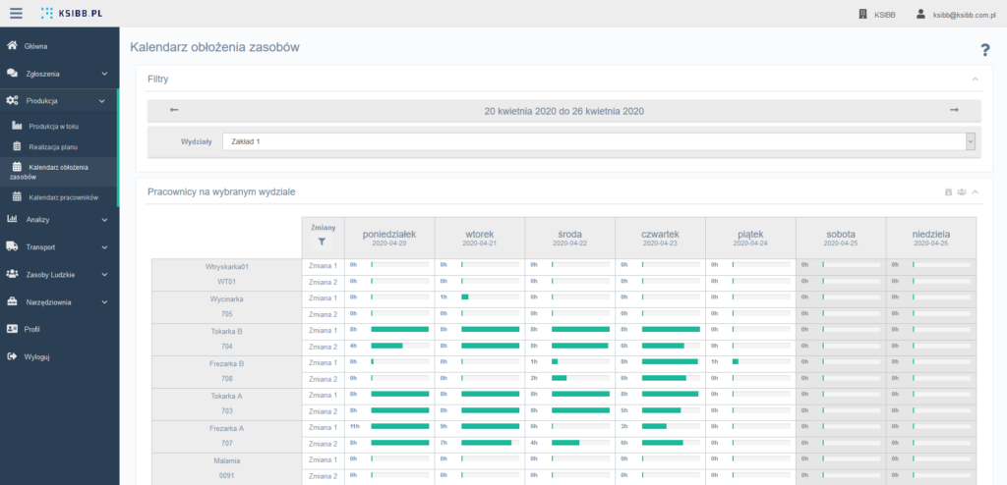Open the hamburger menu in the header

(15, 13)
